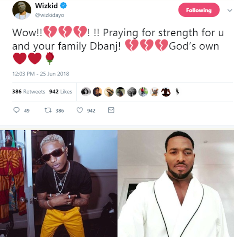The image size is (234, 237).
Task: Click the blue verified badge next to Wizkid
Action: point(63,6)
